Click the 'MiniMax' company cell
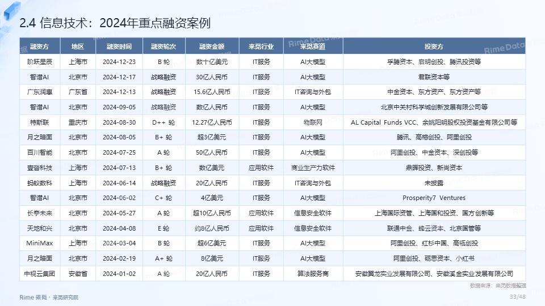Viewport: 545px width, 306px height. pyautogui.click(x=40, y=244)
